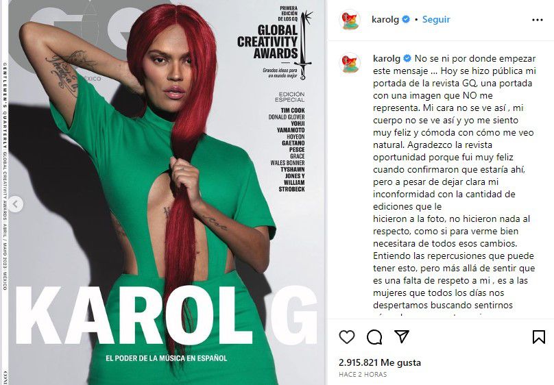This screenshot has width=554, height=385.
Task: Open the three-dot more options menu
Action: (x=537, y=20)
